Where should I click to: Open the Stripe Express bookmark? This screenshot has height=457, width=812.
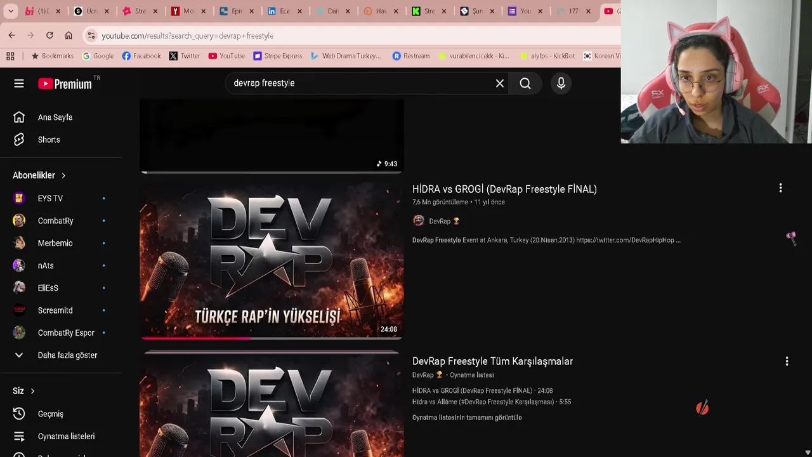pyautogui.click(x=278, y=56)
